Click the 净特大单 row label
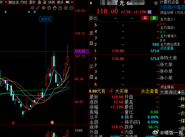Image resolution: width=185 pixels, height=137 pixels. point(168,58)
